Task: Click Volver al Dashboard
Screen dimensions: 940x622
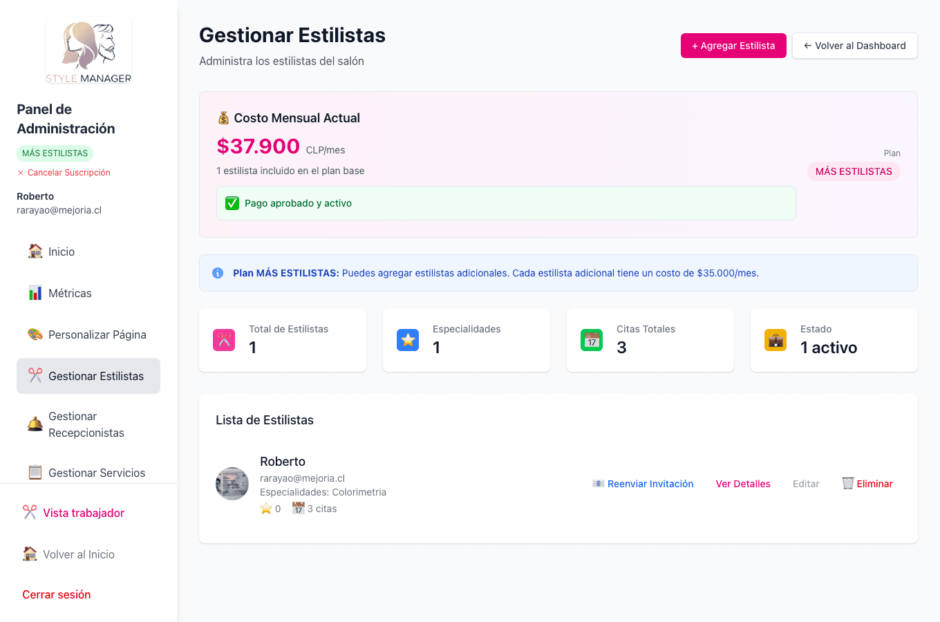Action: [855, 46]
